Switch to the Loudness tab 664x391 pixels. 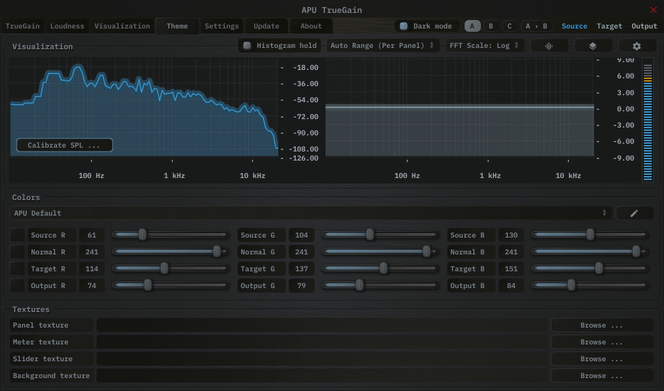[67, 27]
